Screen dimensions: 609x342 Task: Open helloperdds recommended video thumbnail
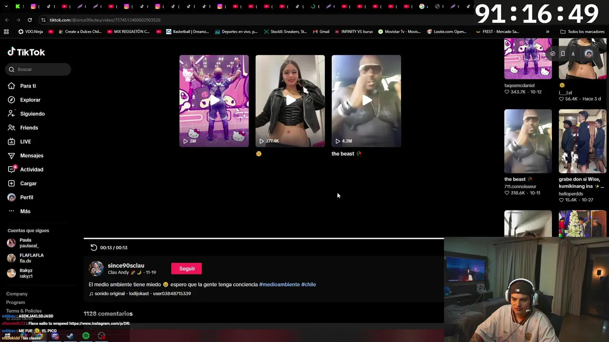582,141
